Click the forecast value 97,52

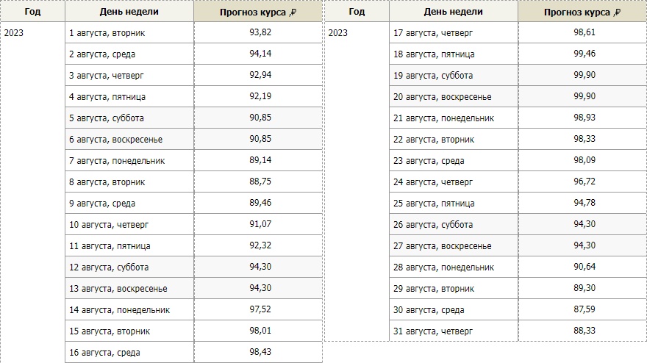[260, 310]
